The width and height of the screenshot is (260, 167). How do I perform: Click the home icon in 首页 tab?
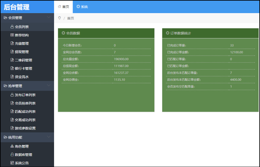click(59, 7)
